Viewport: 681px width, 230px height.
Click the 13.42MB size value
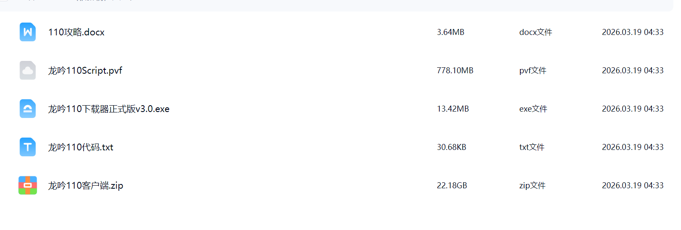tap(453, 109)
